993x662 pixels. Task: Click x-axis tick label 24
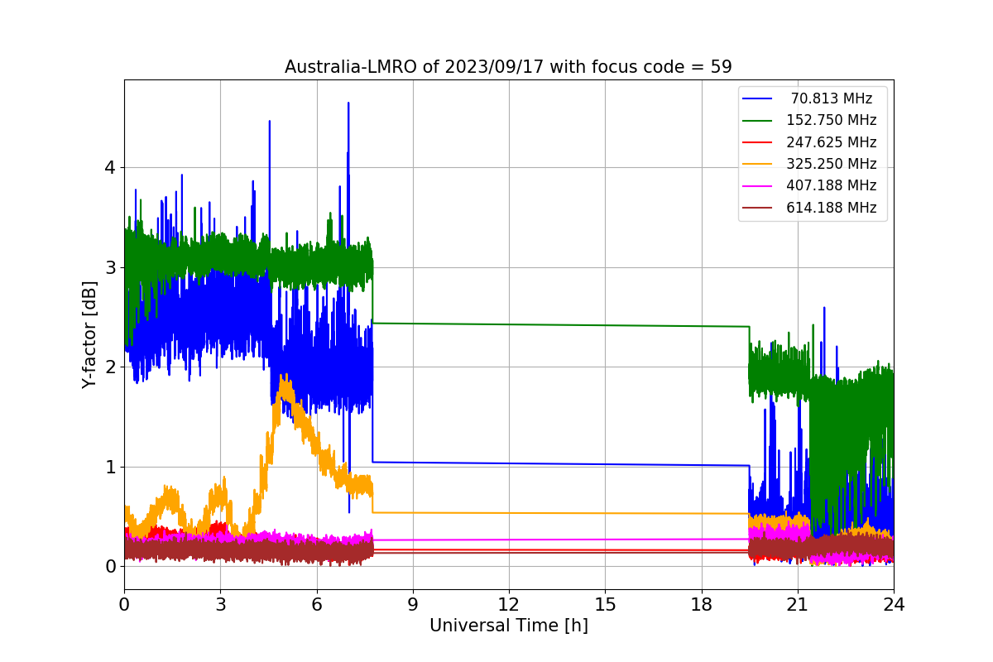pyautogui.click(x=894, y=605)
